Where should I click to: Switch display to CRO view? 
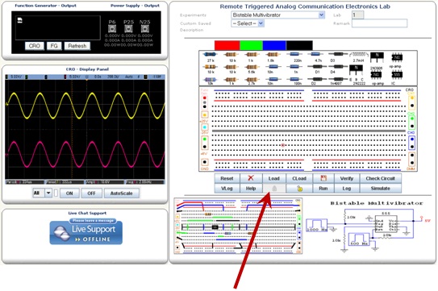pos(35,46)
